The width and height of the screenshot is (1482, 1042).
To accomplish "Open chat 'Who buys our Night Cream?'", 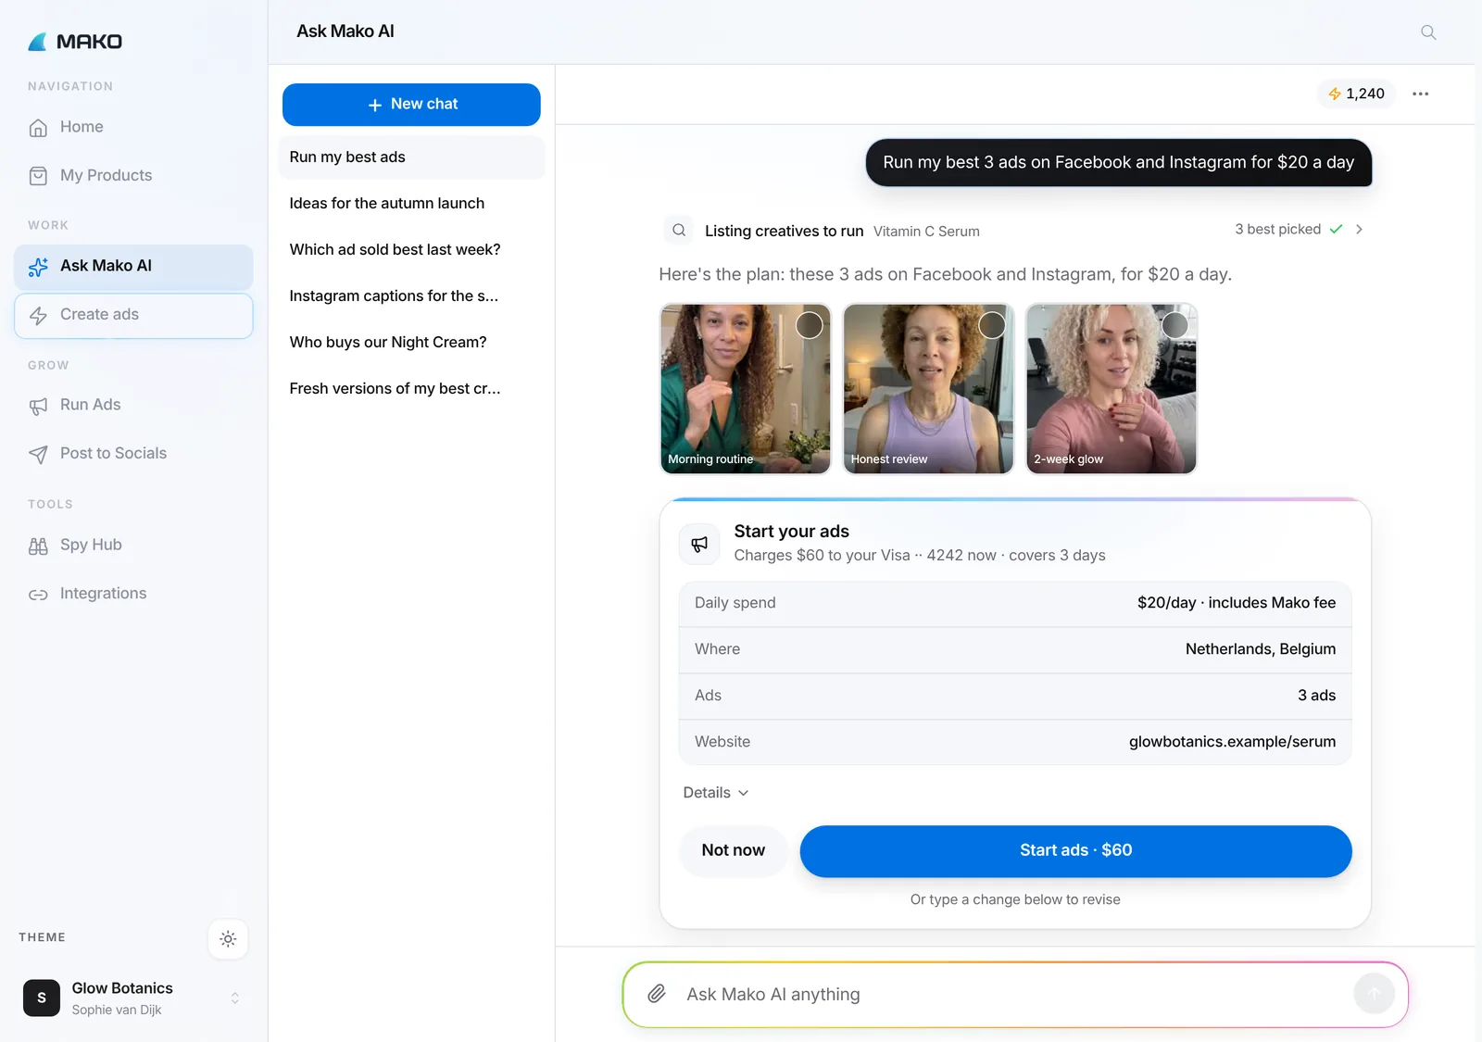I will [x=411, y=343].
